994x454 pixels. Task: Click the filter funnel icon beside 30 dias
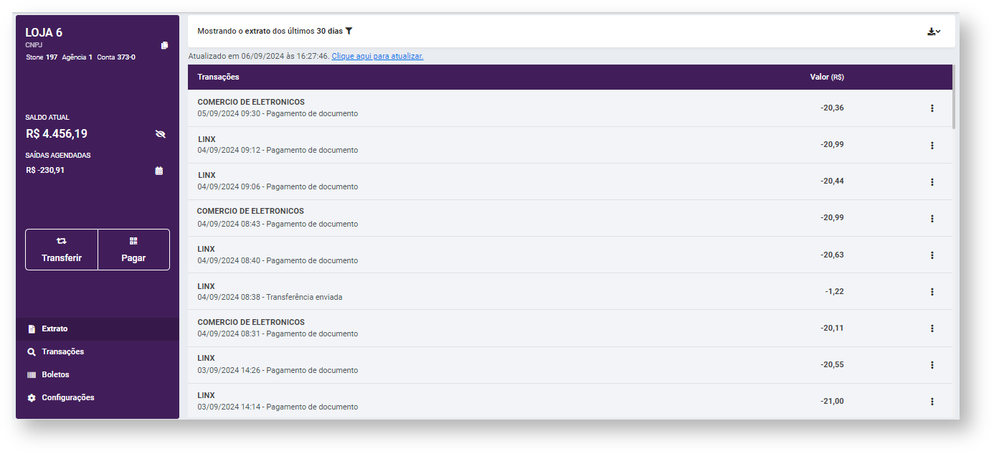(x=349, y=31)
